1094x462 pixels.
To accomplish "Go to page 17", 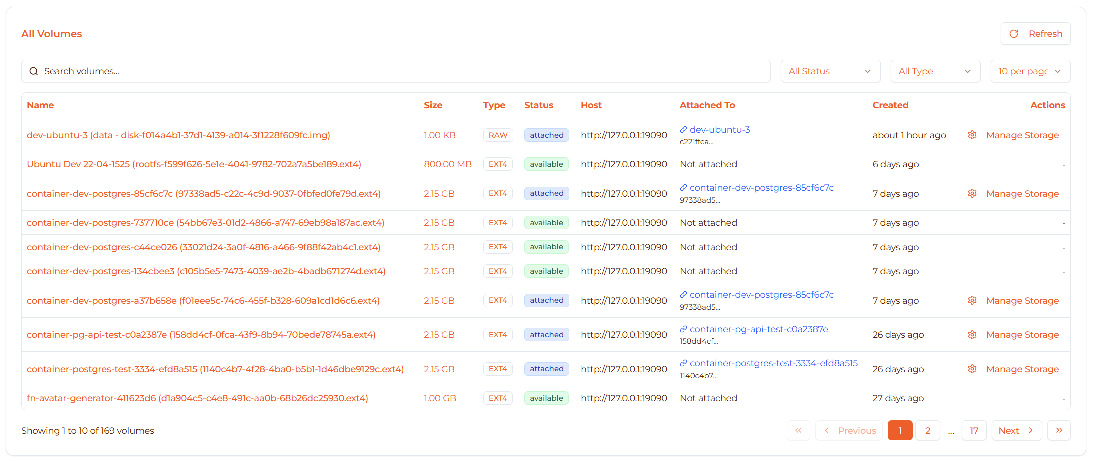I will click(x=974, y=430).
